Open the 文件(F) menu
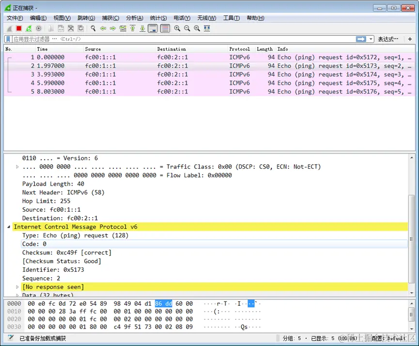The height and width of the screenshot is (346, 419). coord(15,18)
